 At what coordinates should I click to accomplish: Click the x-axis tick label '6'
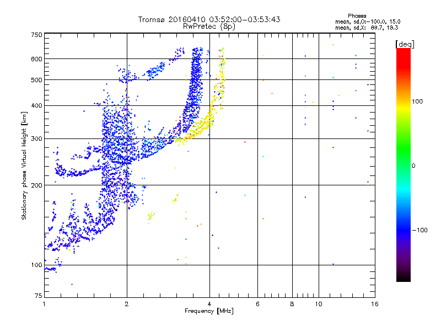point(257,304)
